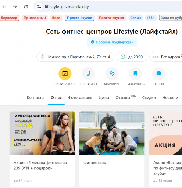Click the МАРШРУТ label
The height and width of the screenshot is (188, 182).
[x=112, y=84]
